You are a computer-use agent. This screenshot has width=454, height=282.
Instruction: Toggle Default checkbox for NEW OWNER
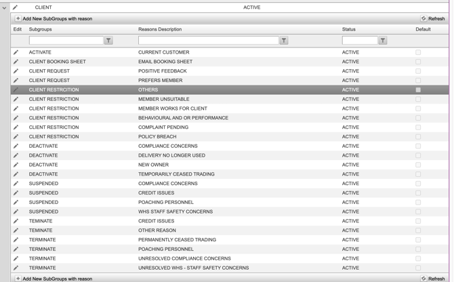pos(418,165)
